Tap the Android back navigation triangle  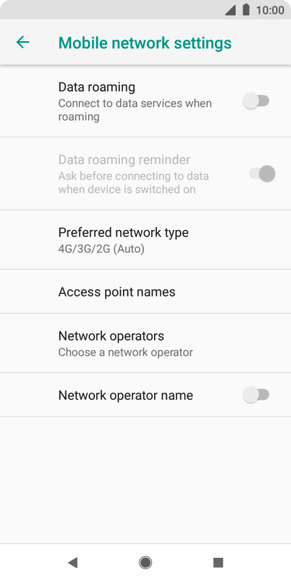tap(72, 563)
